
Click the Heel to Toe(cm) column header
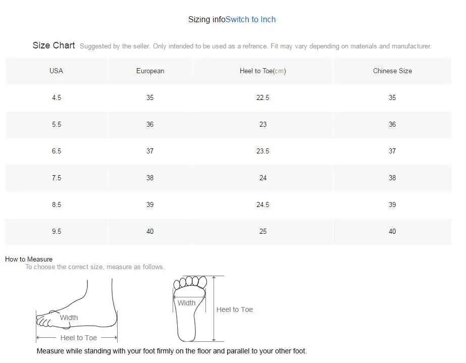(x=263, y=71)
